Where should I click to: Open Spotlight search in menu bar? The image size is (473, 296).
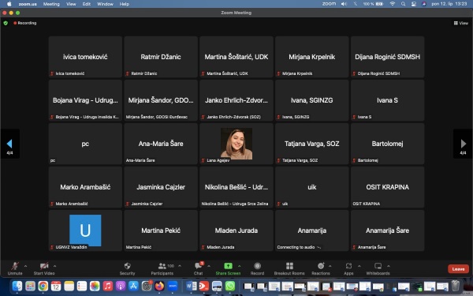(404, 4)
